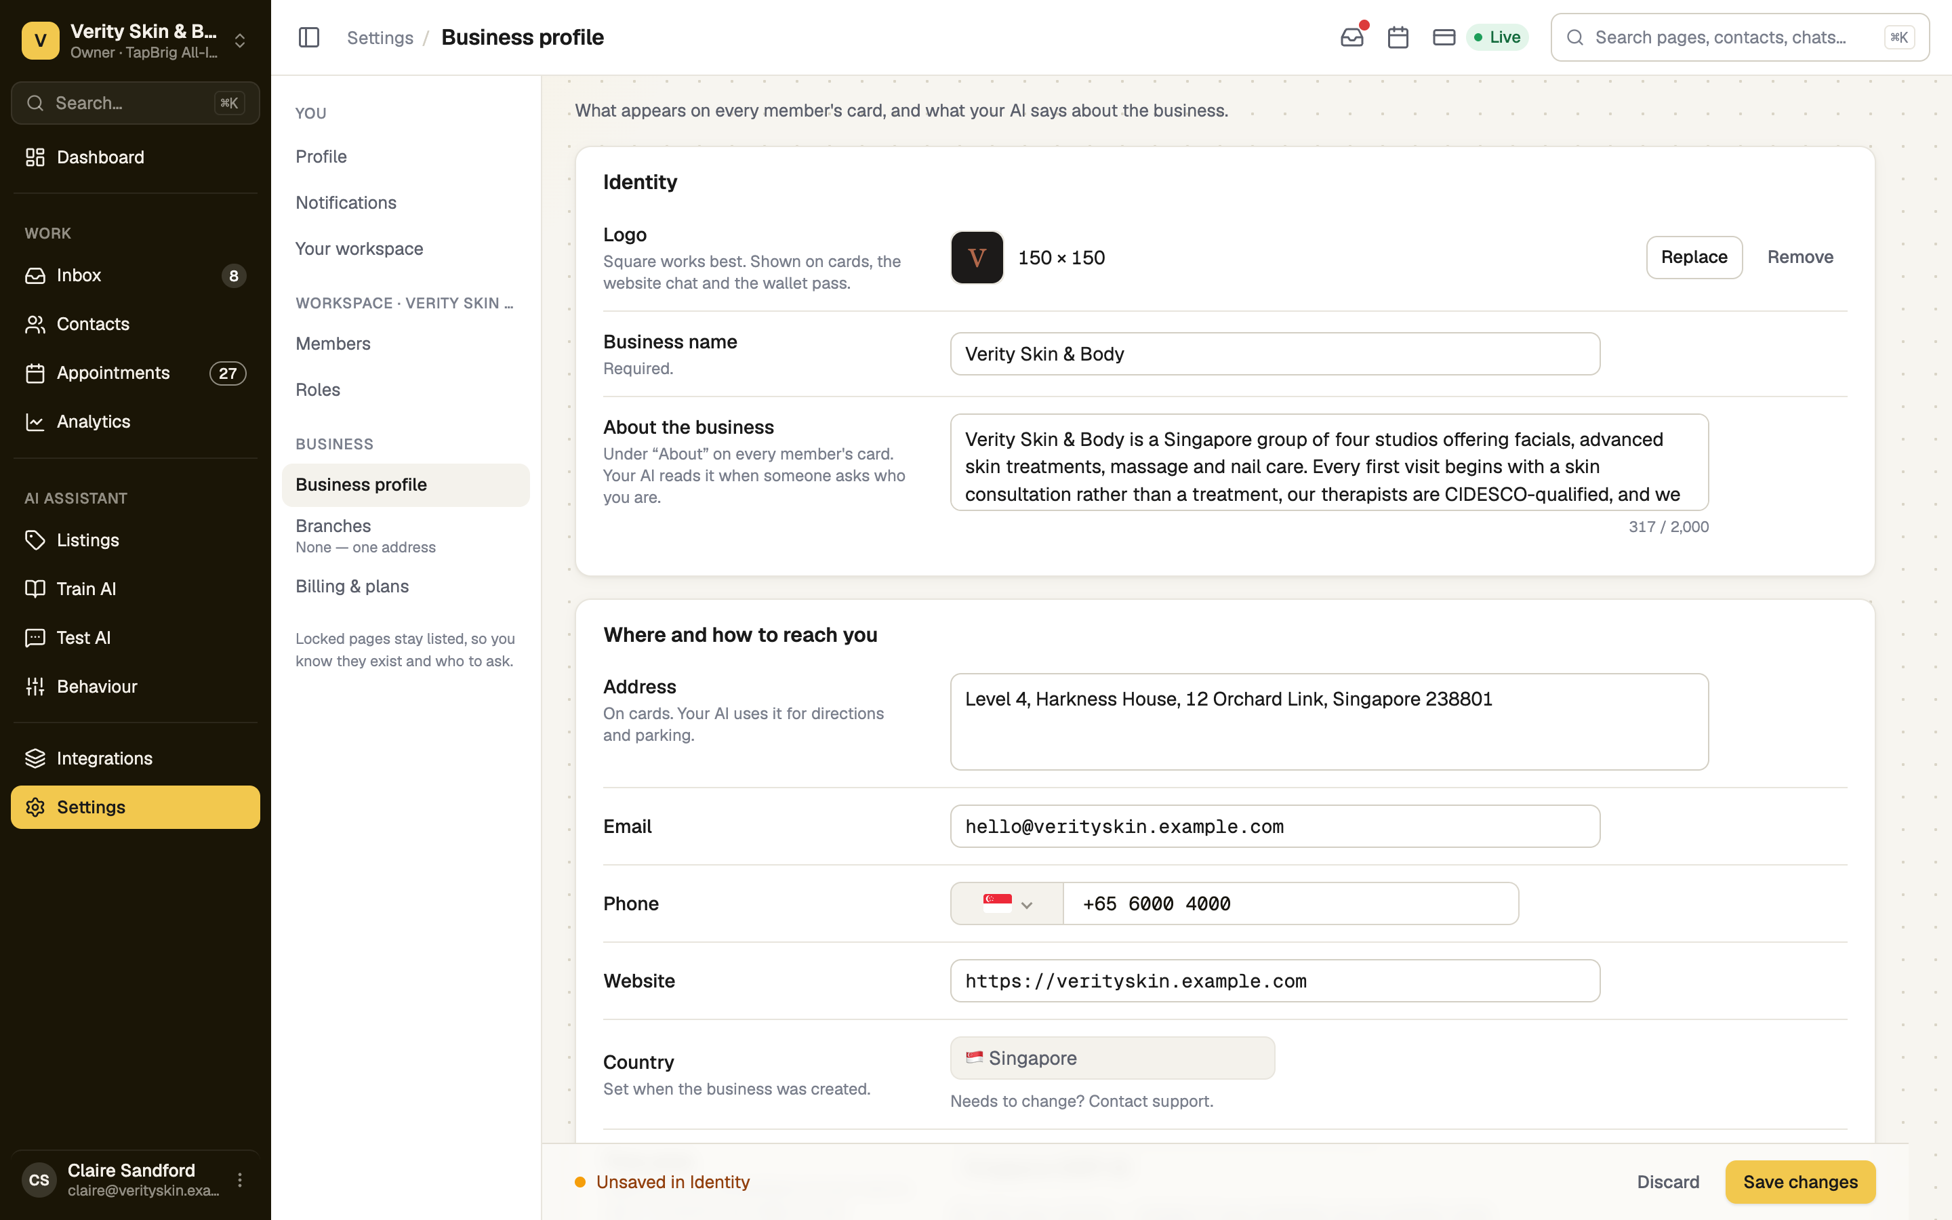Open Notifications settings
This screenshot has width=1952, height=1220.
(x=406, y=203)
